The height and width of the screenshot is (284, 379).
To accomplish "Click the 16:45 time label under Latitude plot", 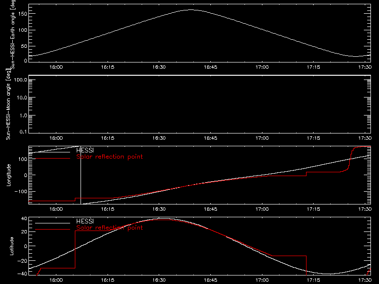I will [210, 280].
